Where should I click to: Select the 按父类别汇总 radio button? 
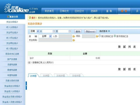tap(100, 36)
